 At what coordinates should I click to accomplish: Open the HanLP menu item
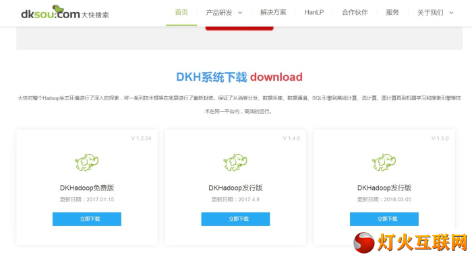(314, 12)
